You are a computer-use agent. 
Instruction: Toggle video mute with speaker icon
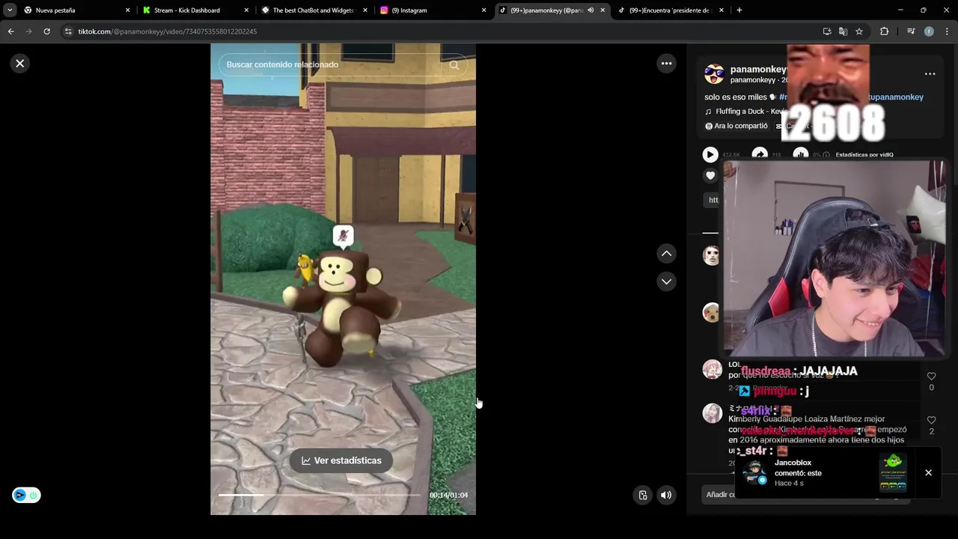point(666,495)
